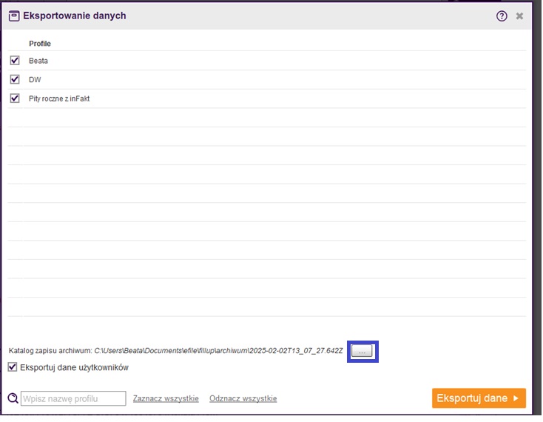Click the Eksportuj dane button
This screenshot has width=543, height=422.
(479, 398)
